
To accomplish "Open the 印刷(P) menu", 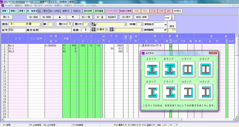I will click(x=68, y=5).
